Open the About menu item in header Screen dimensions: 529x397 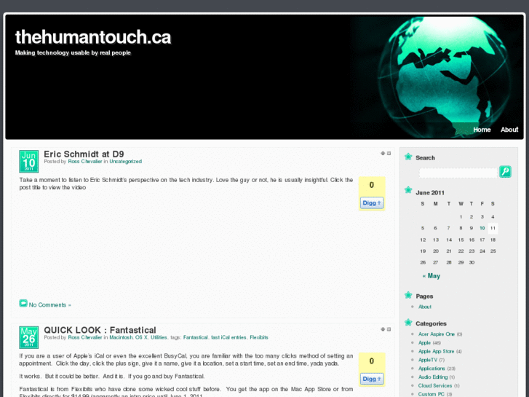pyautogui.click(x=509, y=130)
